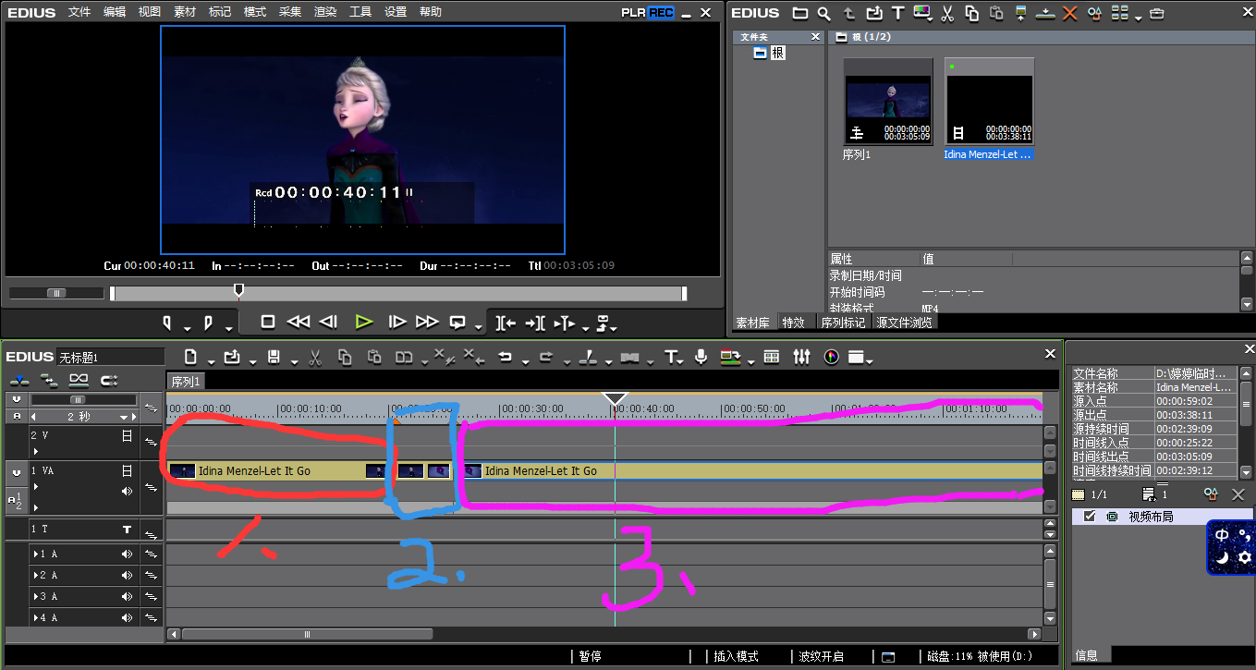Switch to the 序列标记 tab
The width and height of the screenshot is (1256, 670).
coord(843,323)
